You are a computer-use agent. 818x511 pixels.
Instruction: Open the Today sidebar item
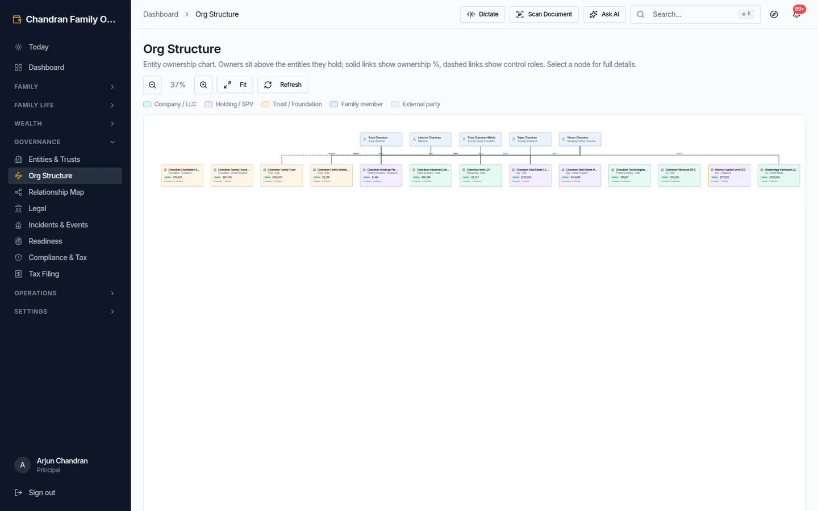pyautogui.click(x=65, y=47)
